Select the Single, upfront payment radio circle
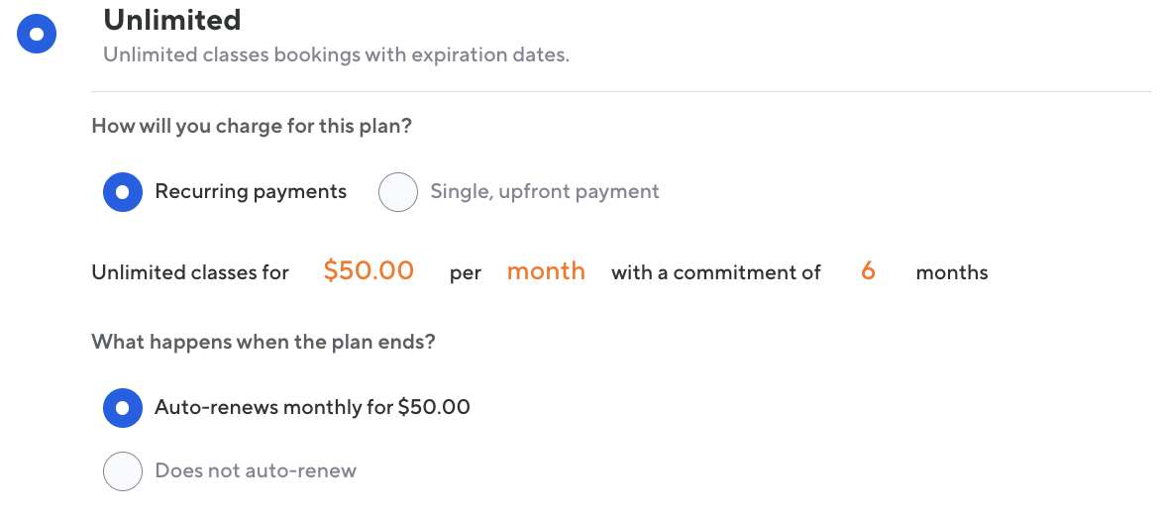The width and height of the screenshot is (1163, 515). click(398, 192)
